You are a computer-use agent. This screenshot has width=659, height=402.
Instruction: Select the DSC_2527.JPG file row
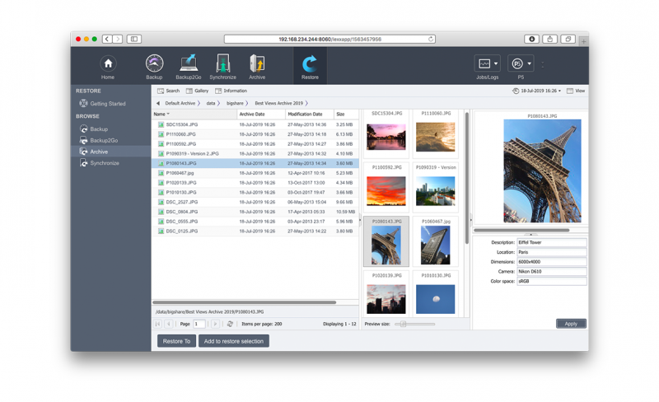(255, 203)
